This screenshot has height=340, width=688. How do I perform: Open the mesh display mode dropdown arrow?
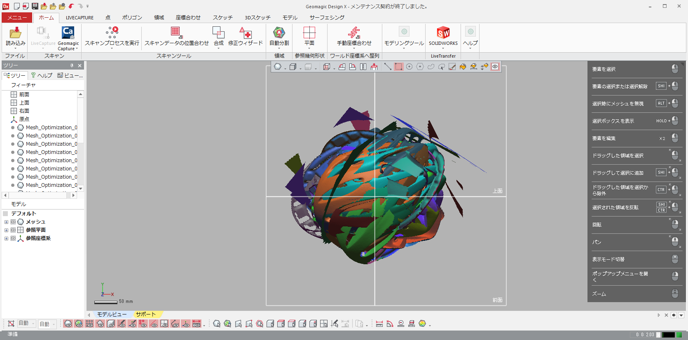tap(285, 68)
